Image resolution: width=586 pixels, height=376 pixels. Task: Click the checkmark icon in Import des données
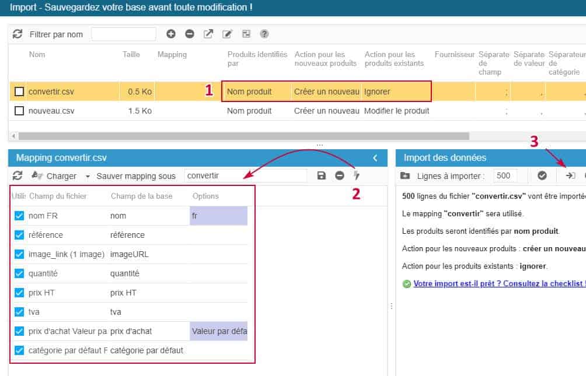542,175
